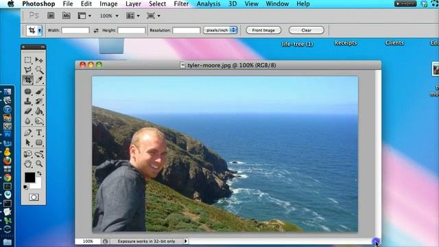Launch Mini Bridge from the application bar

67,16
